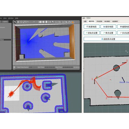Activate the translate mode tool

point(18,22)
